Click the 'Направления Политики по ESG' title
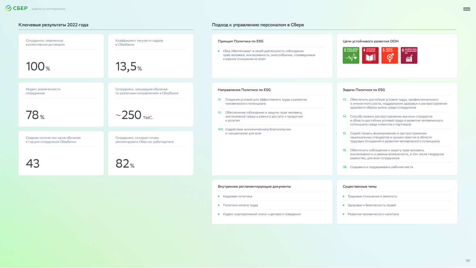 (x=244, y=90)
